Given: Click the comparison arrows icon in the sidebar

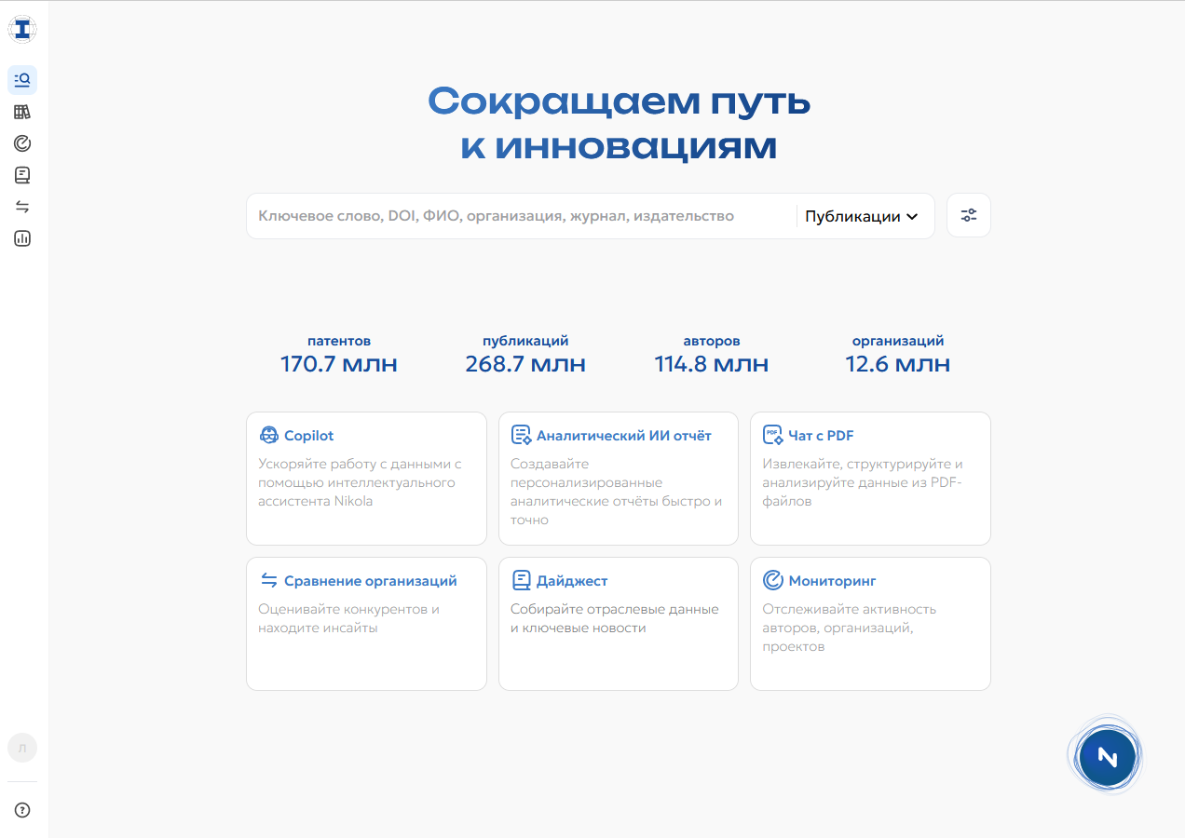Looking at the screenshot, I should [22, 207].
